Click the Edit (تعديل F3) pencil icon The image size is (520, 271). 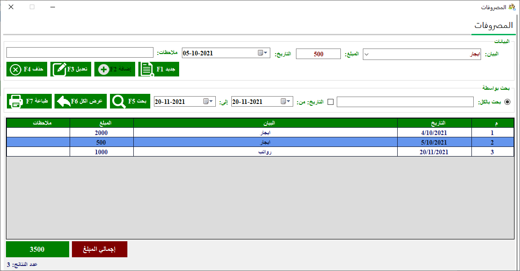click(59, 70)
